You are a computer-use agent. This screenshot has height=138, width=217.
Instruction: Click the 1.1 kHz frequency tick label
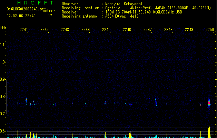(3, 45)
